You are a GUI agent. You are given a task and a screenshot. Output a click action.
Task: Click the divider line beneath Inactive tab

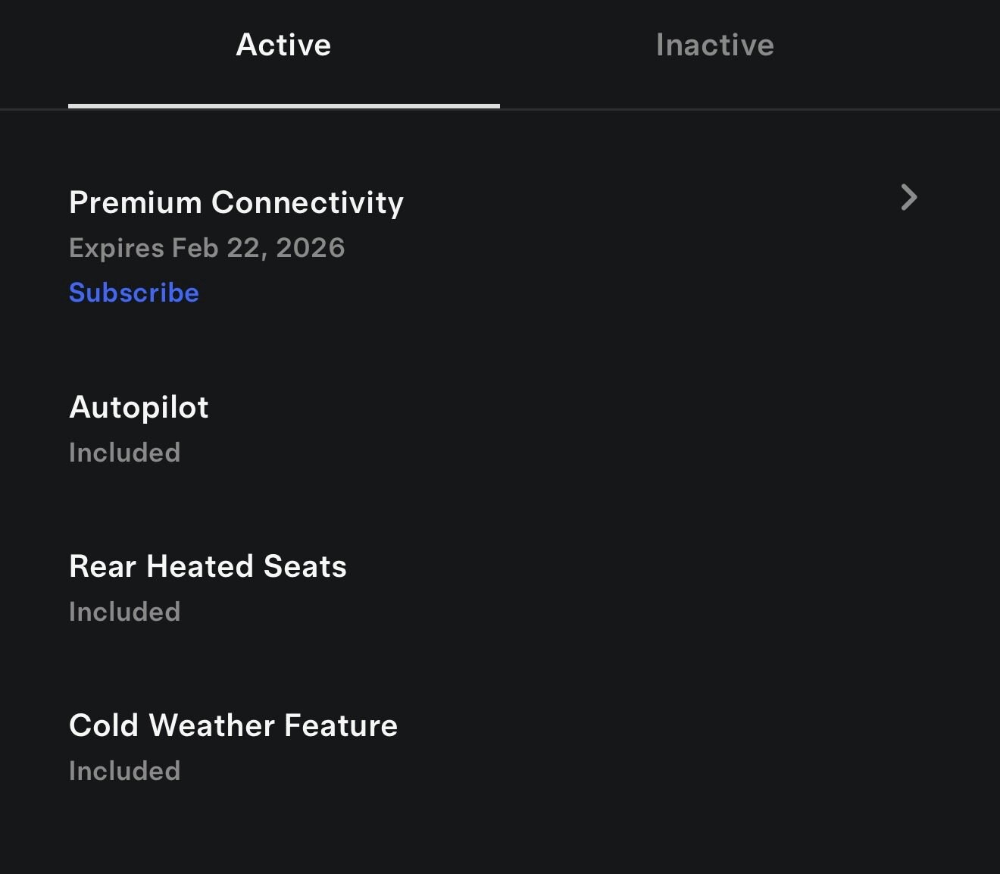coord(714,109)
